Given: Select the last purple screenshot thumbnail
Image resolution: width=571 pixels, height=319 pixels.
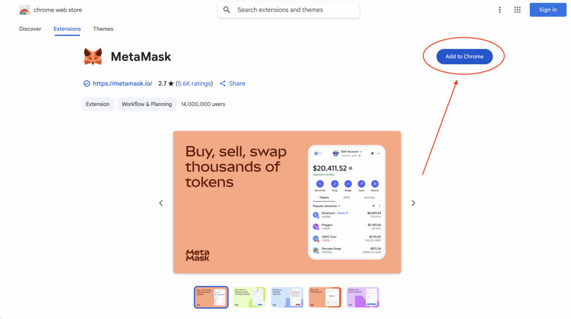Looking at the screenshot, I should click(362, 297).
